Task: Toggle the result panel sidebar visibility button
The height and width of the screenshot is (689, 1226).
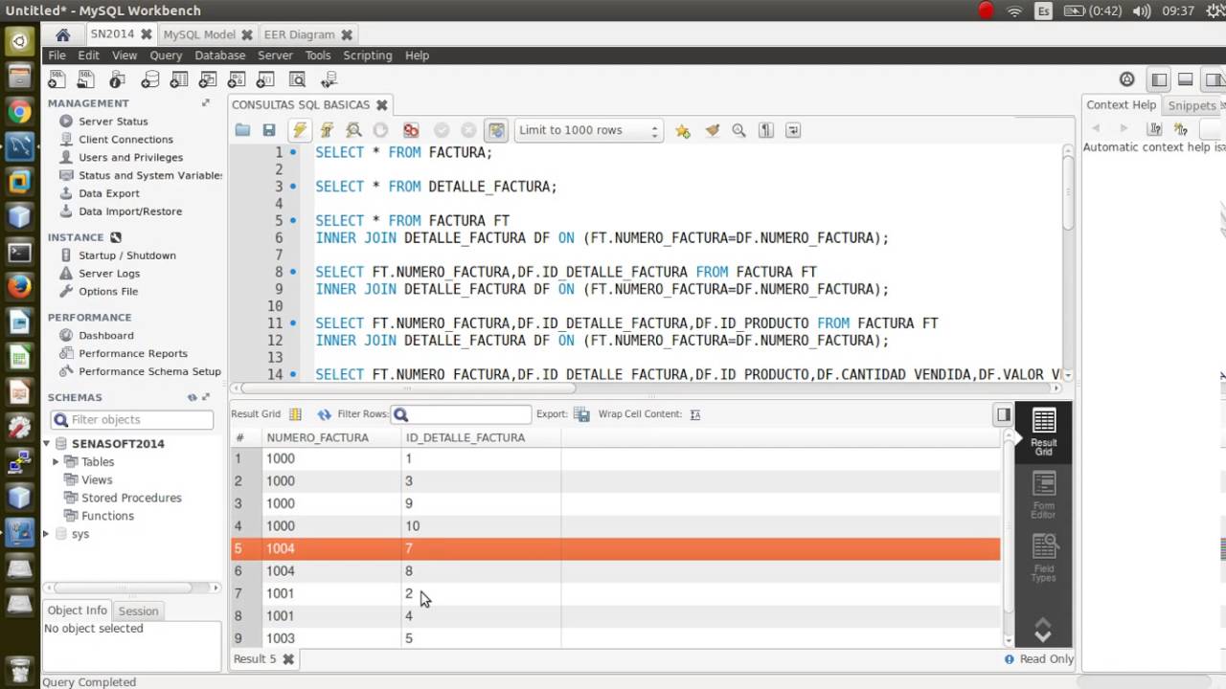Action: point(1003,414)
